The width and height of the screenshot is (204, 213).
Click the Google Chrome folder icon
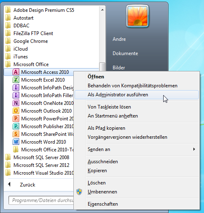pos(8,41)
